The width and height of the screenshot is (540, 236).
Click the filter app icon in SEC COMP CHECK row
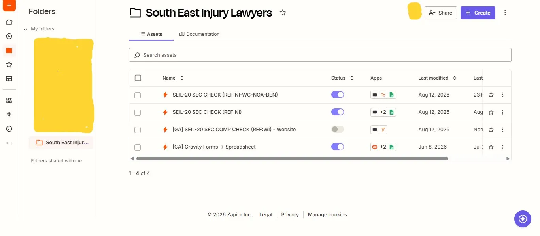pos(383,130)
